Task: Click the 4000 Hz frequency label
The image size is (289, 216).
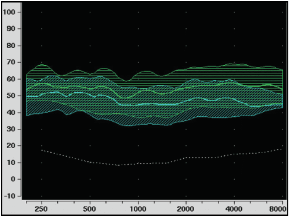Action: [x=234, y=209]
